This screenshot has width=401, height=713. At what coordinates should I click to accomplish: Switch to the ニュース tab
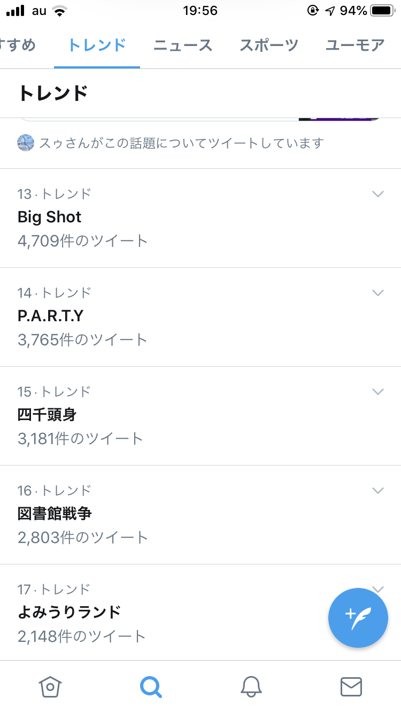[x=183, y=45]
